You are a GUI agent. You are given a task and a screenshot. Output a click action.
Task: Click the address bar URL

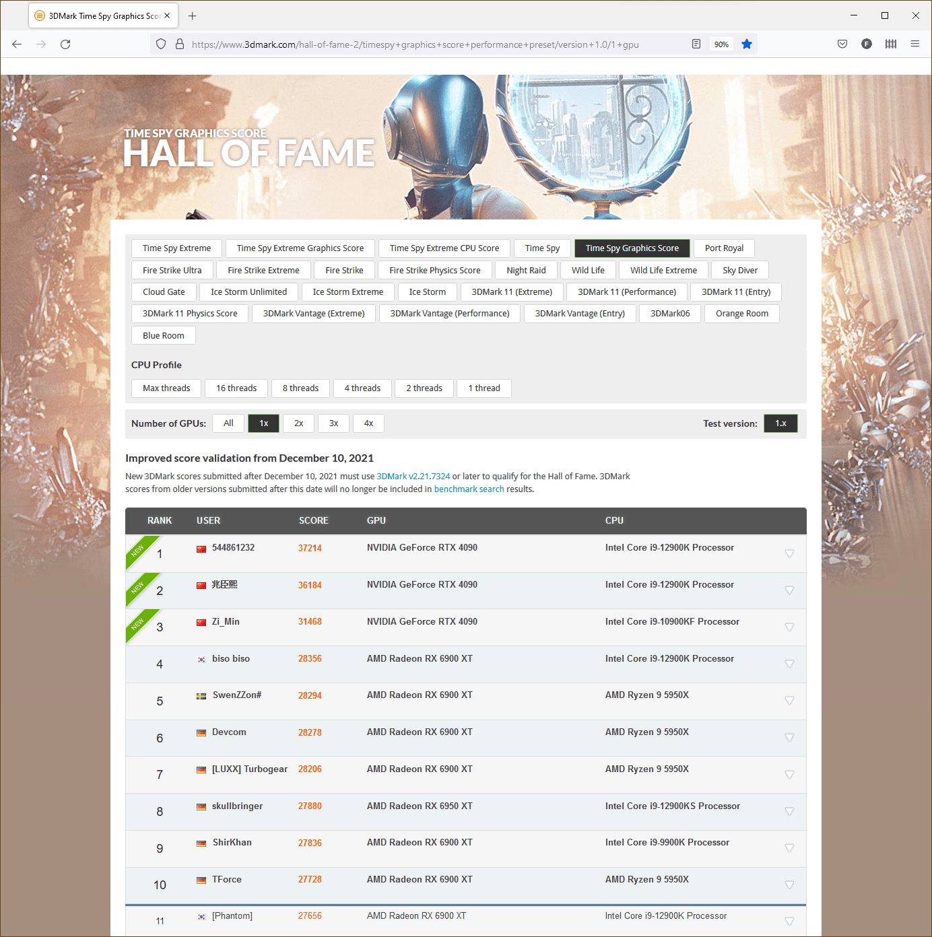pos(415,44)
